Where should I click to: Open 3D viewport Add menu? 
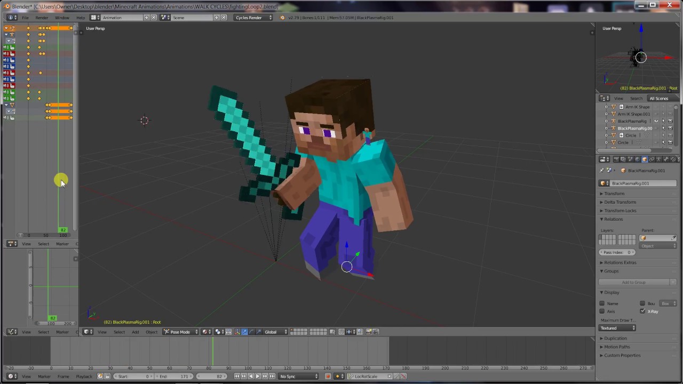point(136,332)
